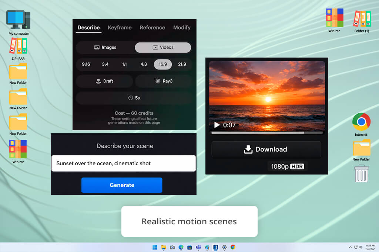Screen dimensions: 379x252
Task: Switch to the Modify tab
Action: point(182,27)
